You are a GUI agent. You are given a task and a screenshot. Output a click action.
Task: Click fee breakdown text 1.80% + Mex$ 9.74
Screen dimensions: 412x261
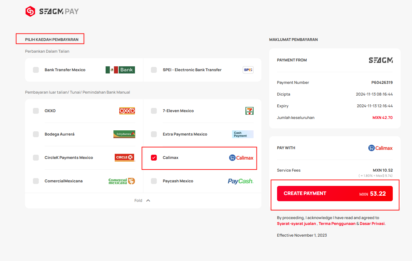[375, 176]
